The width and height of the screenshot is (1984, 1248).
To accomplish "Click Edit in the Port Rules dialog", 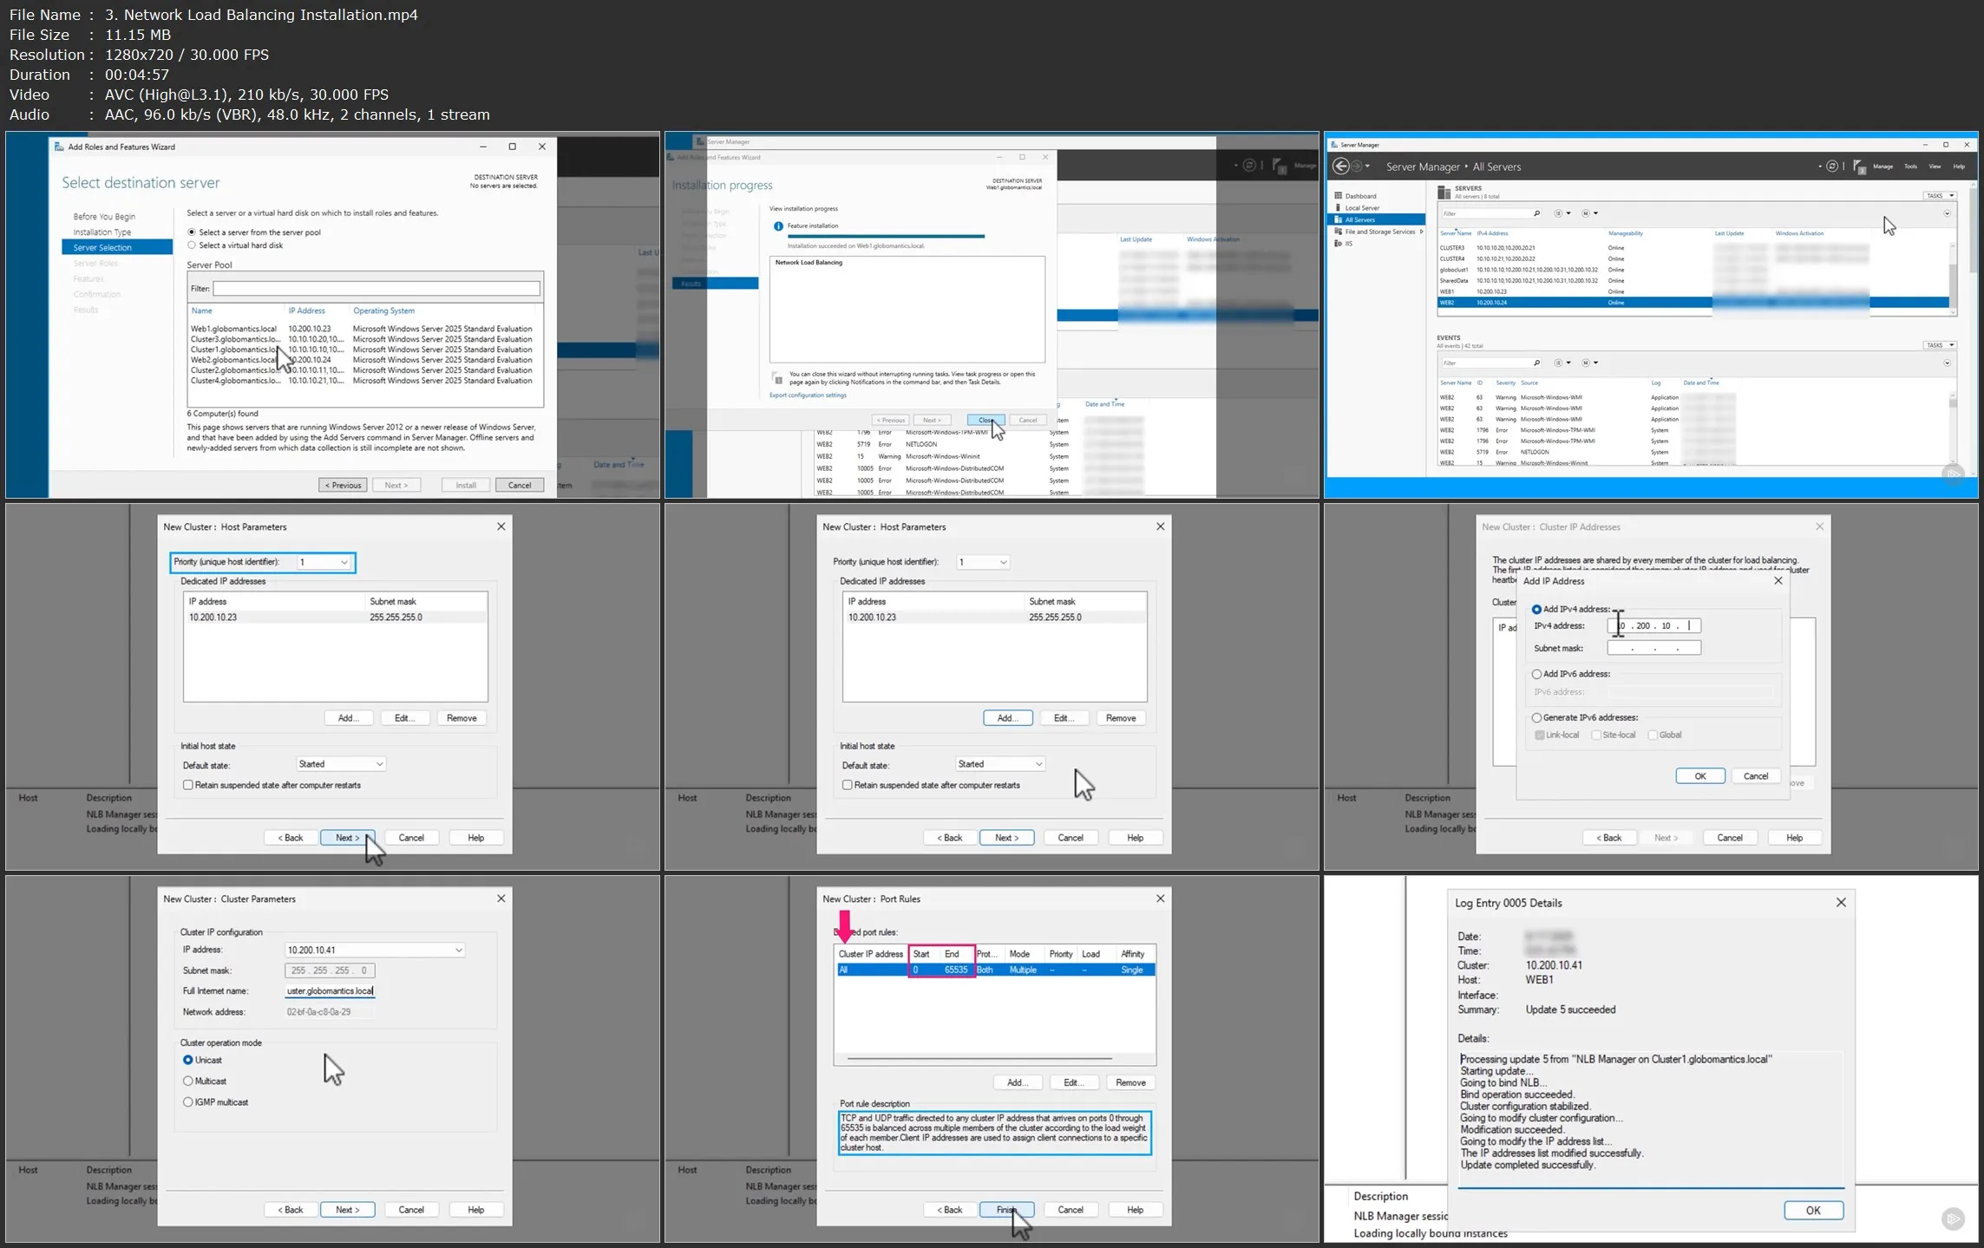I will [1073, 1082].
